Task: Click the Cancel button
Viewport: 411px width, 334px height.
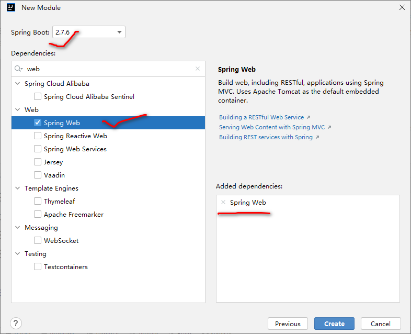Action: (x=381, y=324)
